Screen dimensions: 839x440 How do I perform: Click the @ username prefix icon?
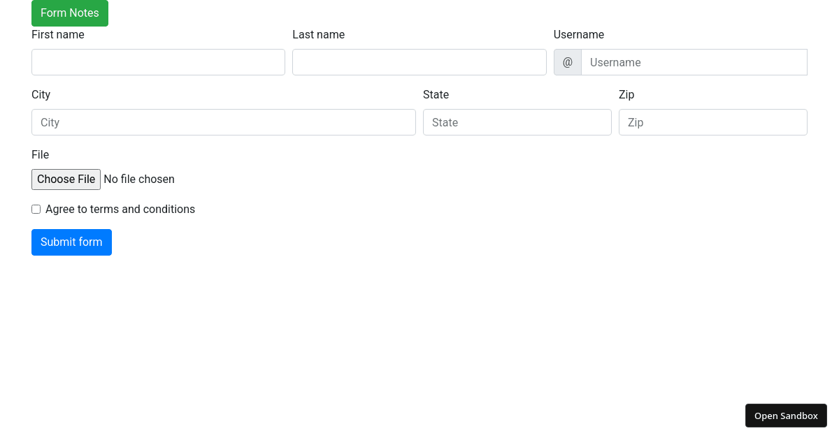point(567,62)
